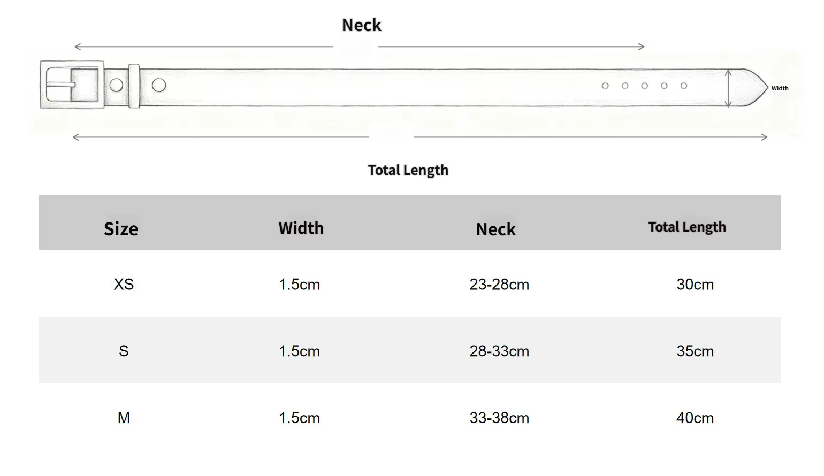The image size is (824, 476).
Task: Click the XS row 1.5cm width value
Action: [299, 284]
